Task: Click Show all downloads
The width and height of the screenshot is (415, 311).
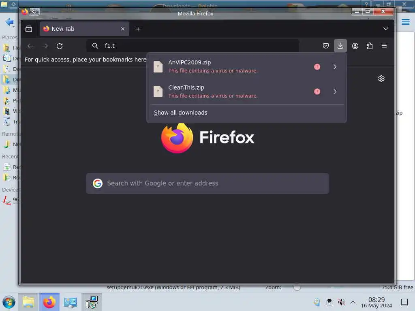Action: click(180, 113)
